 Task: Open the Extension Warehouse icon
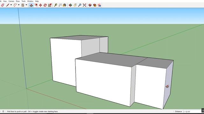(x=95, y=5)
